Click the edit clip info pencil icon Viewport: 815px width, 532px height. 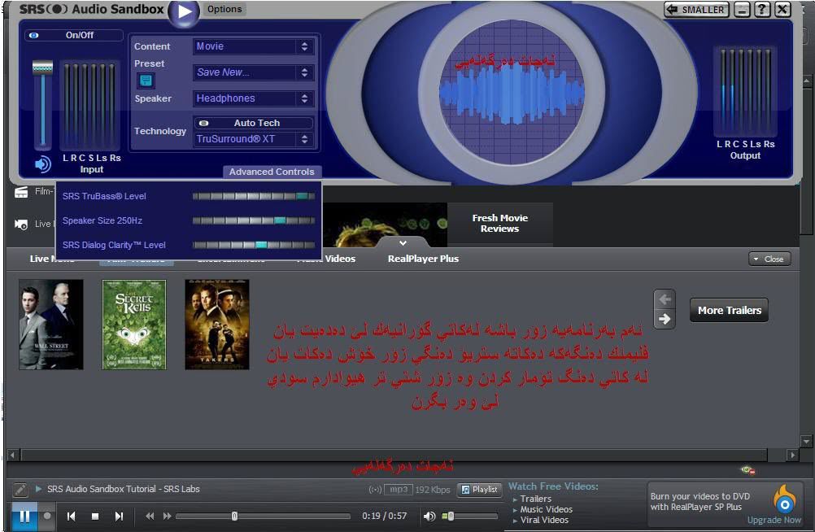[x=20, y=490]
